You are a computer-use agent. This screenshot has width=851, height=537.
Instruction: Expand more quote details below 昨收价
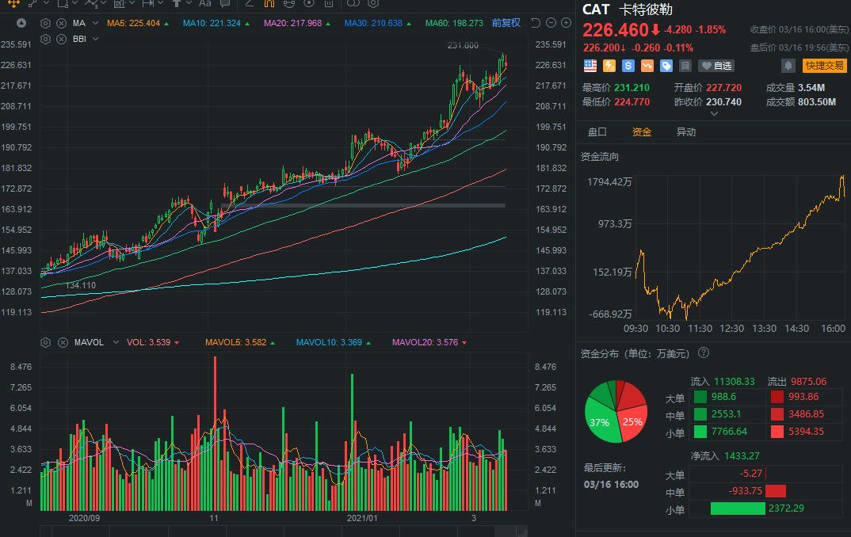[x=714, y=113]
